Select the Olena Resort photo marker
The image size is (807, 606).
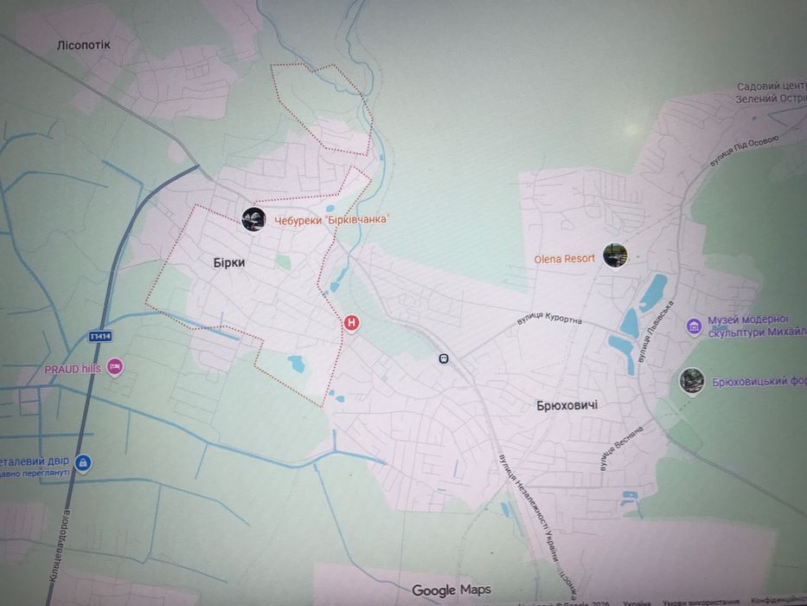615,255
